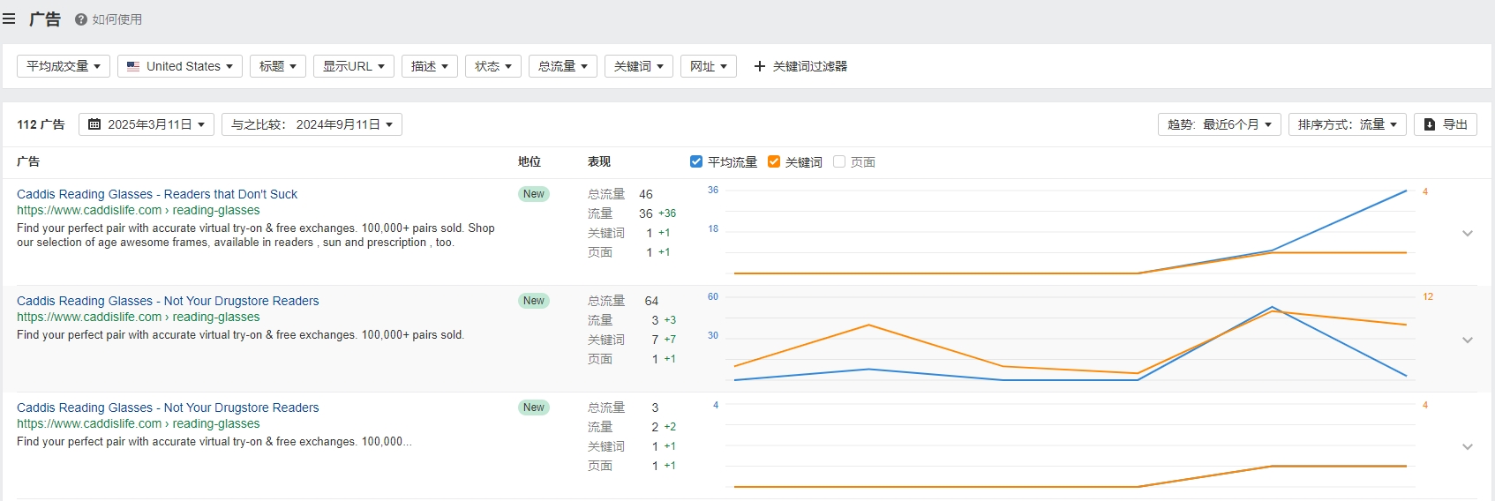This screenshot has width=1495, height=501.
Task: Open the 总流量 filter dropdown
Action: pos(563,66)
